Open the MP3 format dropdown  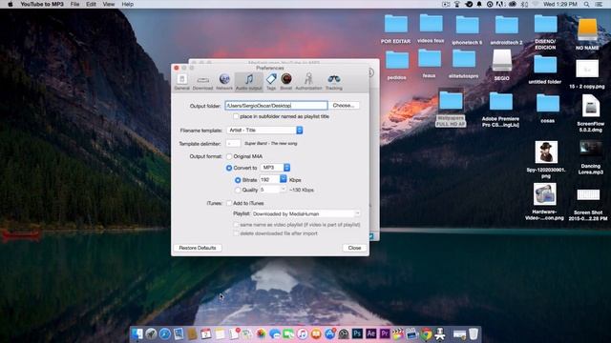(x=275, y=168)
